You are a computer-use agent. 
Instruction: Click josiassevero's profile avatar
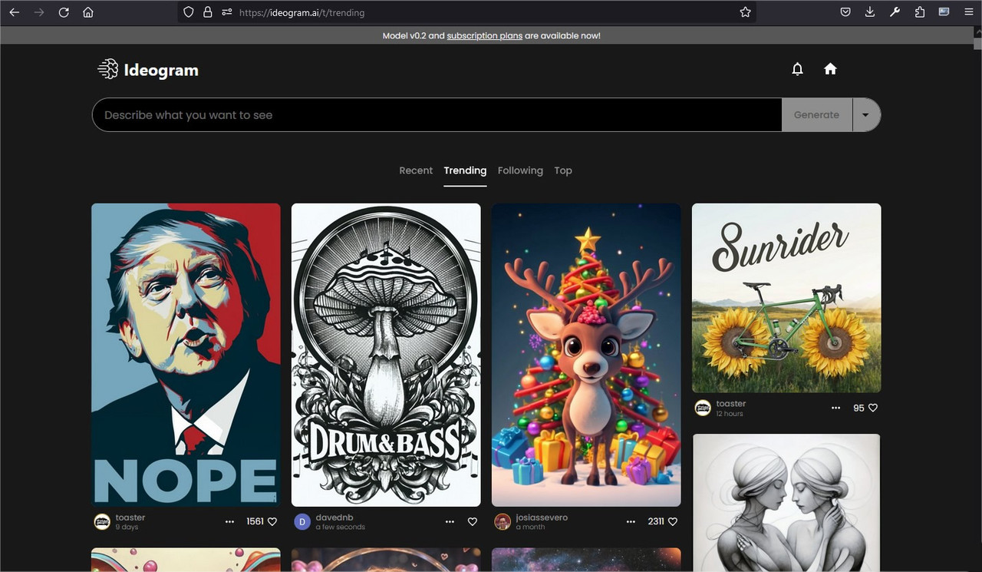click(503, 522)
